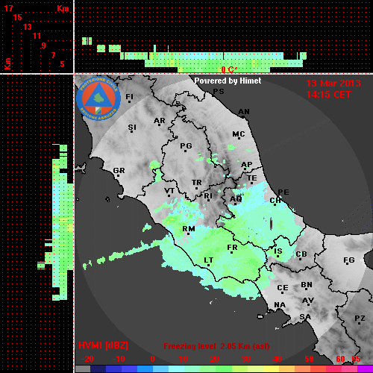Click the AP city label
This screenshot has width=373, height=373.
point(247,164)
